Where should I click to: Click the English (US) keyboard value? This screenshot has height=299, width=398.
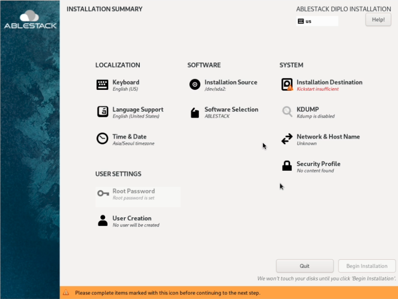125,89
